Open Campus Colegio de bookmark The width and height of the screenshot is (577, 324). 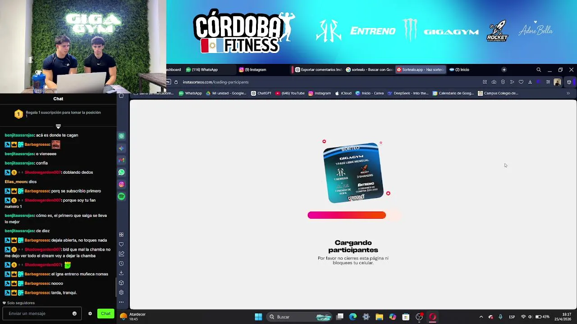click(498, 93)
